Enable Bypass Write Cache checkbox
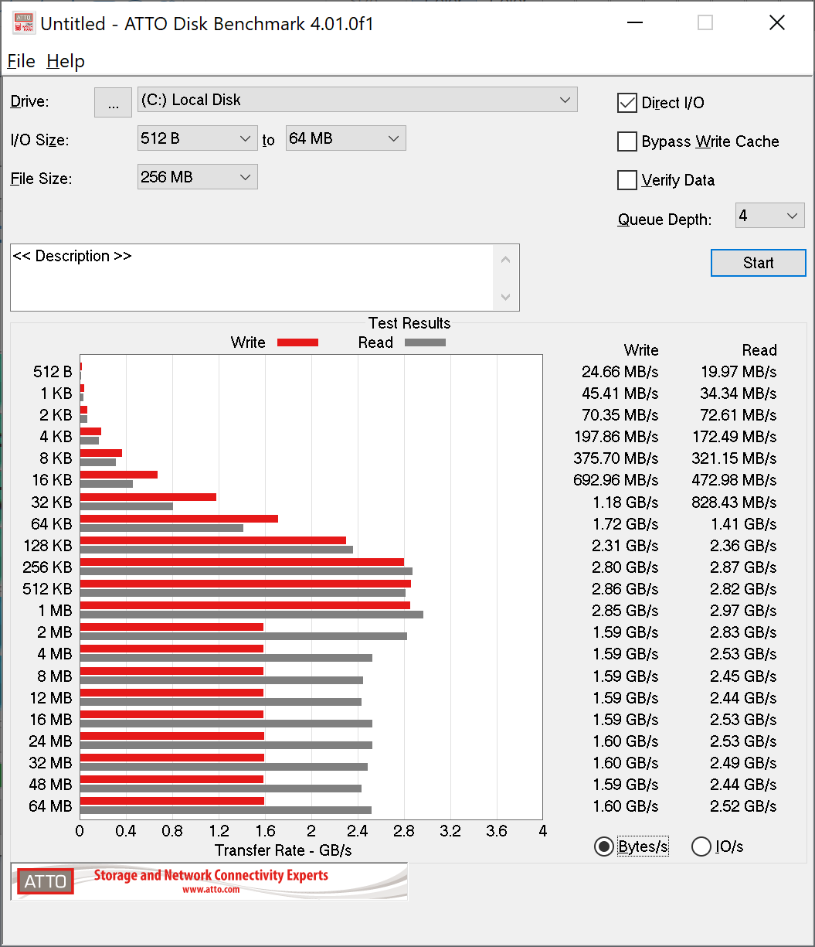Image resolution: width=815 pixels, height=947 pixels. tap(627, 141)
